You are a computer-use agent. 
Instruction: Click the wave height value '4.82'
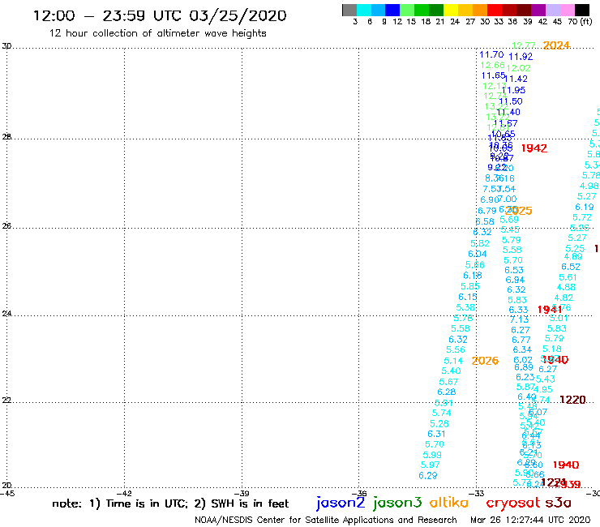[x=564, y=298]
